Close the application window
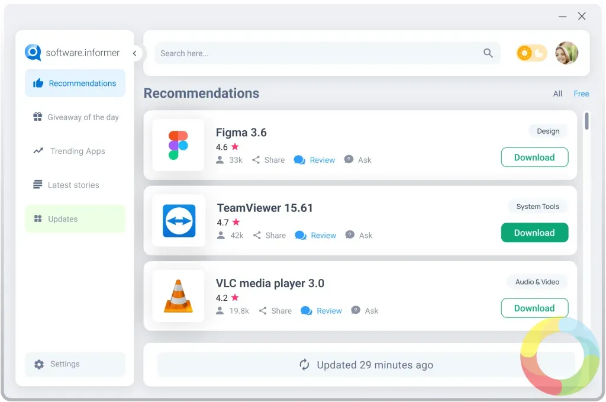The height and width of the screenshot is (402, 606). (582, 16)
